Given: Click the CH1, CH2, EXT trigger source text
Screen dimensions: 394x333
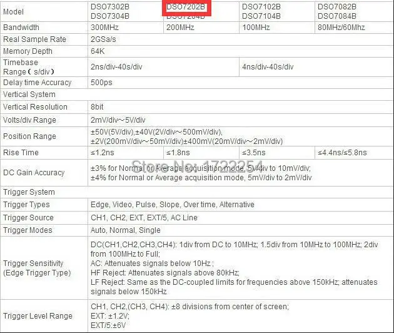Looking at the screenshot, I should [x=144, y=218].
